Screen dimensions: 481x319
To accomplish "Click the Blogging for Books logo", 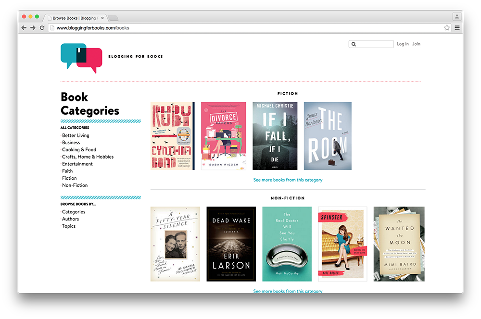I will pos(81,57).
